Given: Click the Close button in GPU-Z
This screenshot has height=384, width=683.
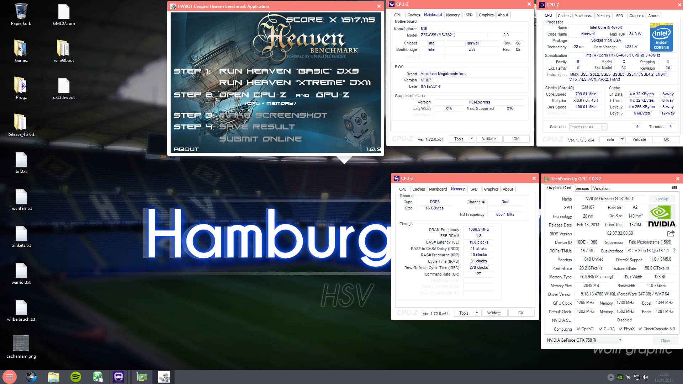Looking at the screenshot, I should tap(665, 340).
